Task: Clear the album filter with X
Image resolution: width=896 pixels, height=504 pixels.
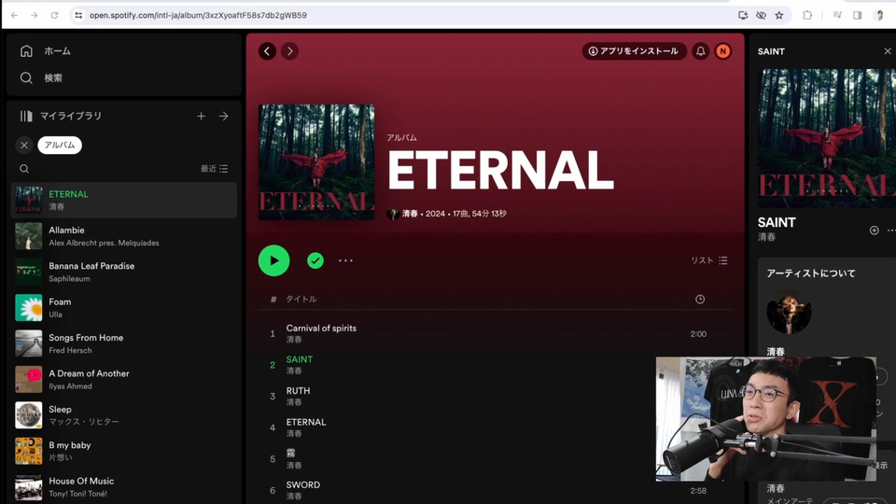Action: click(x=24, y=146)
